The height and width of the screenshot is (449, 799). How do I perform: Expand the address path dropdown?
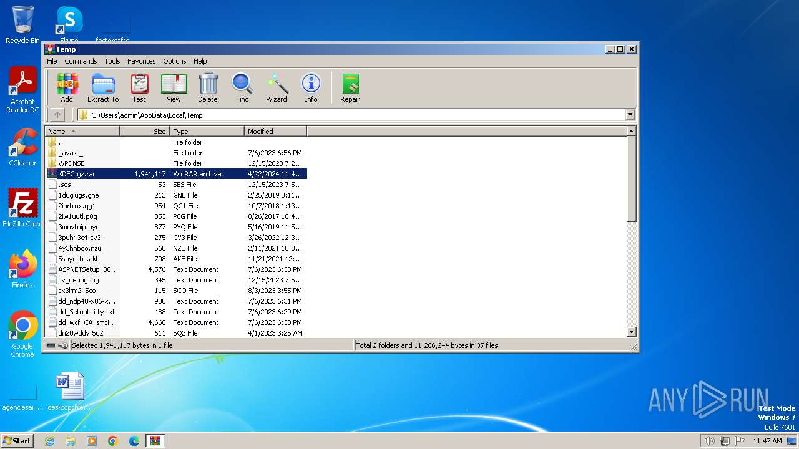(x=630, y=115)
